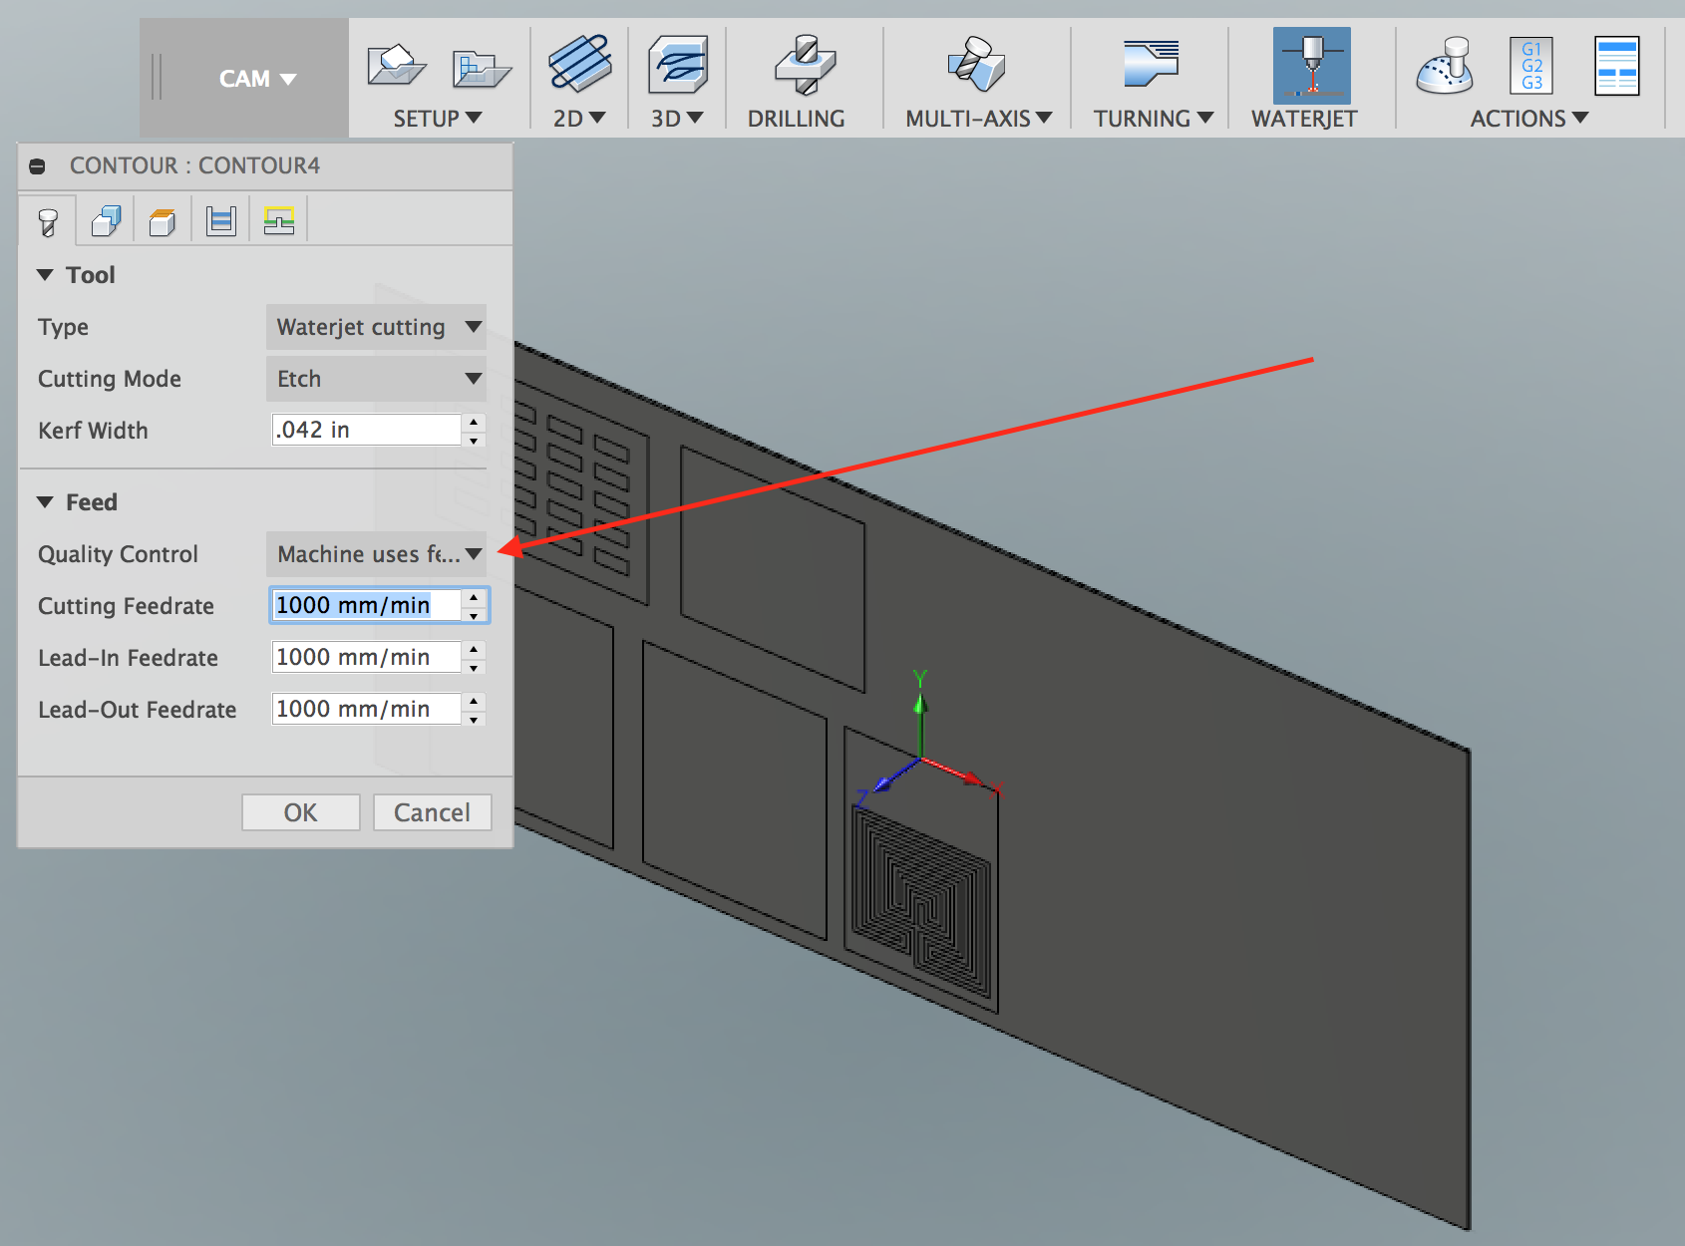
Task: Click the Post Process G1 G2 G3 icon
Action: tap(1531, 66)
